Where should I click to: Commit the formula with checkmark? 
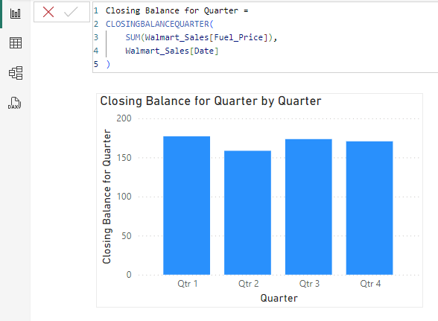coord(71,12)
